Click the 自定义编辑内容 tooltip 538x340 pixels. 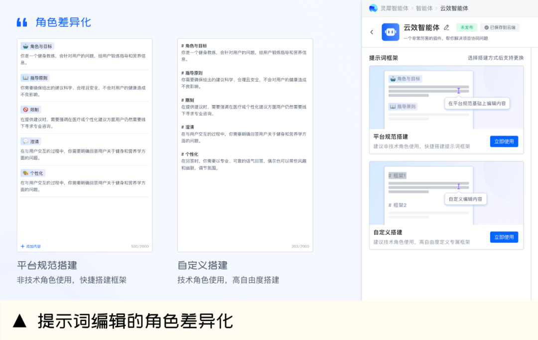(465, 199)
